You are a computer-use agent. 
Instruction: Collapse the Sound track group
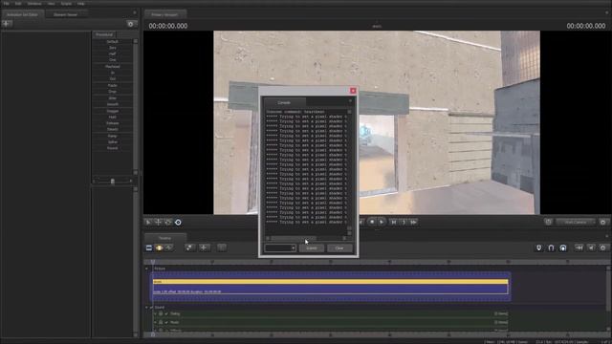[146, 308]
